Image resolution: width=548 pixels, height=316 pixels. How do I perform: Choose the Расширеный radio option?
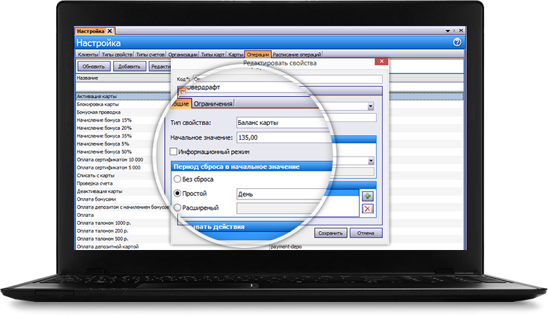click(176, 208)
